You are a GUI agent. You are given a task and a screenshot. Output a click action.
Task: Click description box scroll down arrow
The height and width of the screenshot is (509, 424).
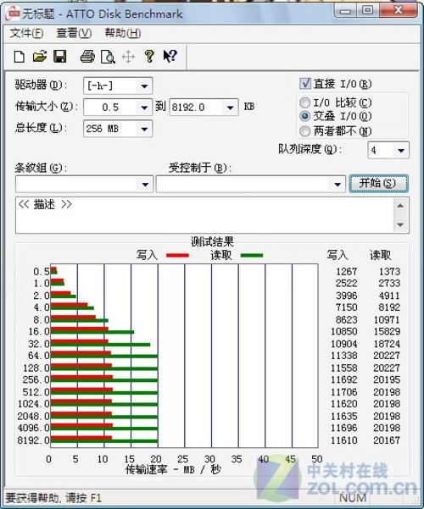(400, 224)
